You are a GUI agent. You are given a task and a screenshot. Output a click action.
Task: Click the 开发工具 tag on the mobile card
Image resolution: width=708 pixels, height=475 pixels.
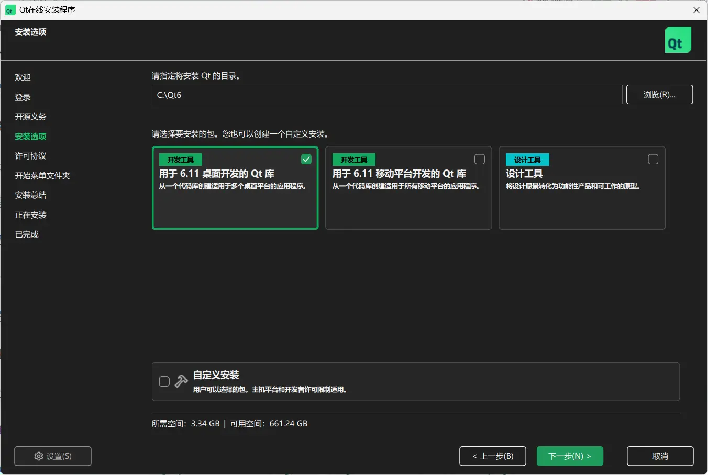tap(354, 160)
